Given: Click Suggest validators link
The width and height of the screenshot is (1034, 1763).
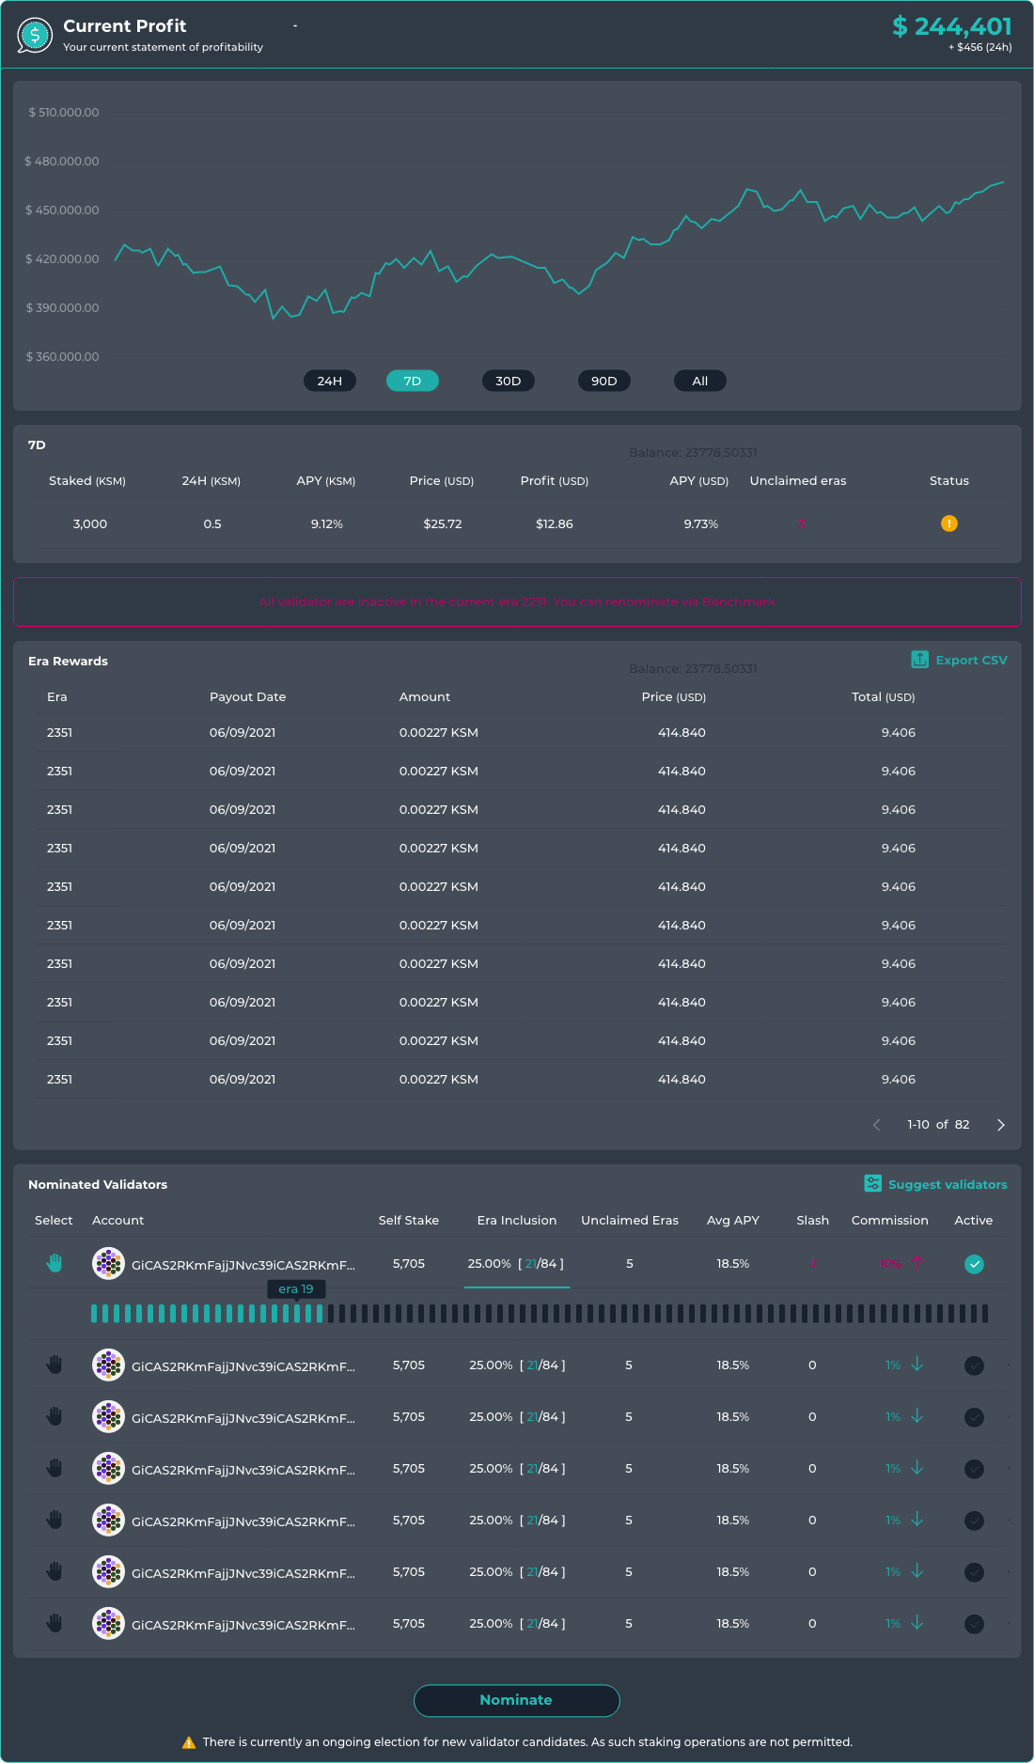Looking at the screenshot, I should pyautogui.click(x=947, y=1184).
